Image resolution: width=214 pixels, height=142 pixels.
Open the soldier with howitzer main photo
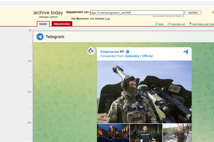pos(144,92)
